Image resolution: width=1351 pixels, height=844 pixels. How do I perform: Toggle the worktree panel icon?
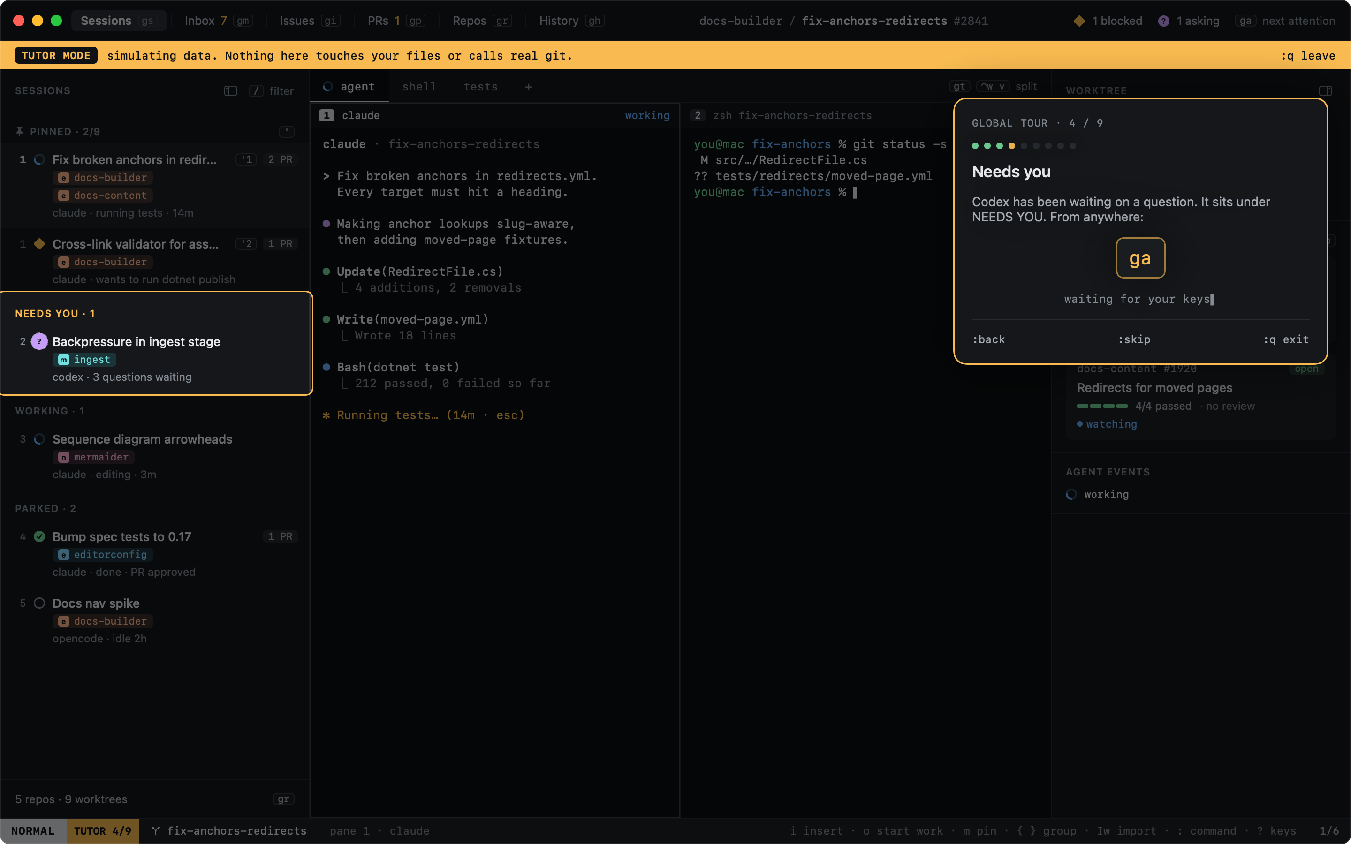tap(1325, 90)
